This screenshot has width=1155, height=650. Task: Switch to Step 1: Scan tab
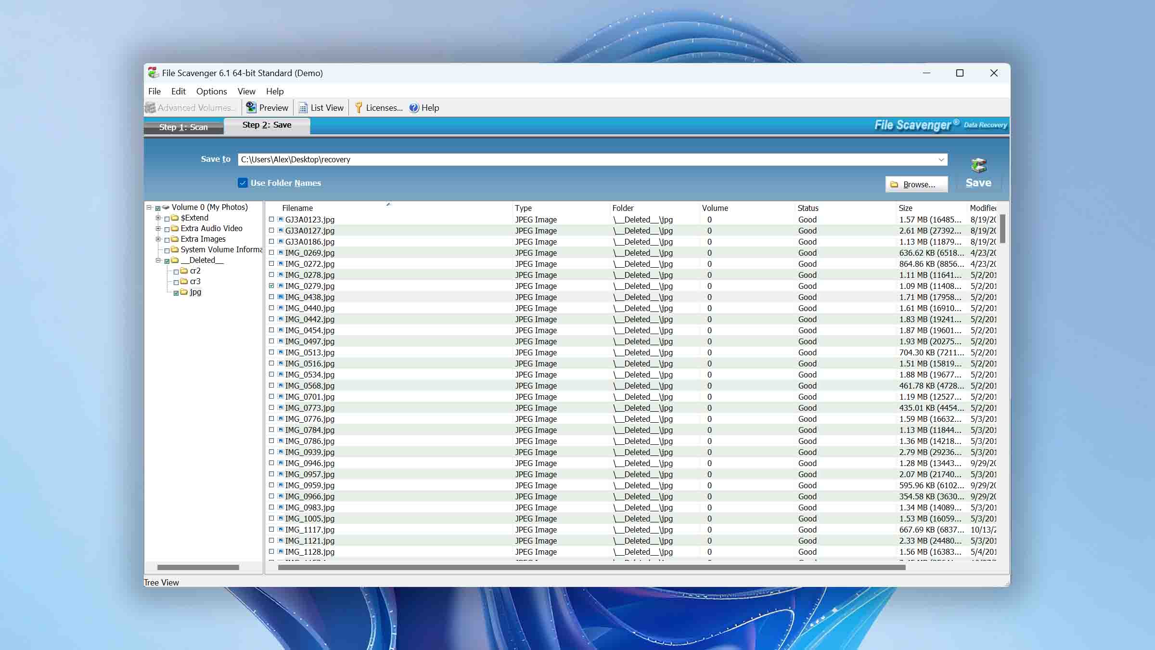(x=183, y=127)
